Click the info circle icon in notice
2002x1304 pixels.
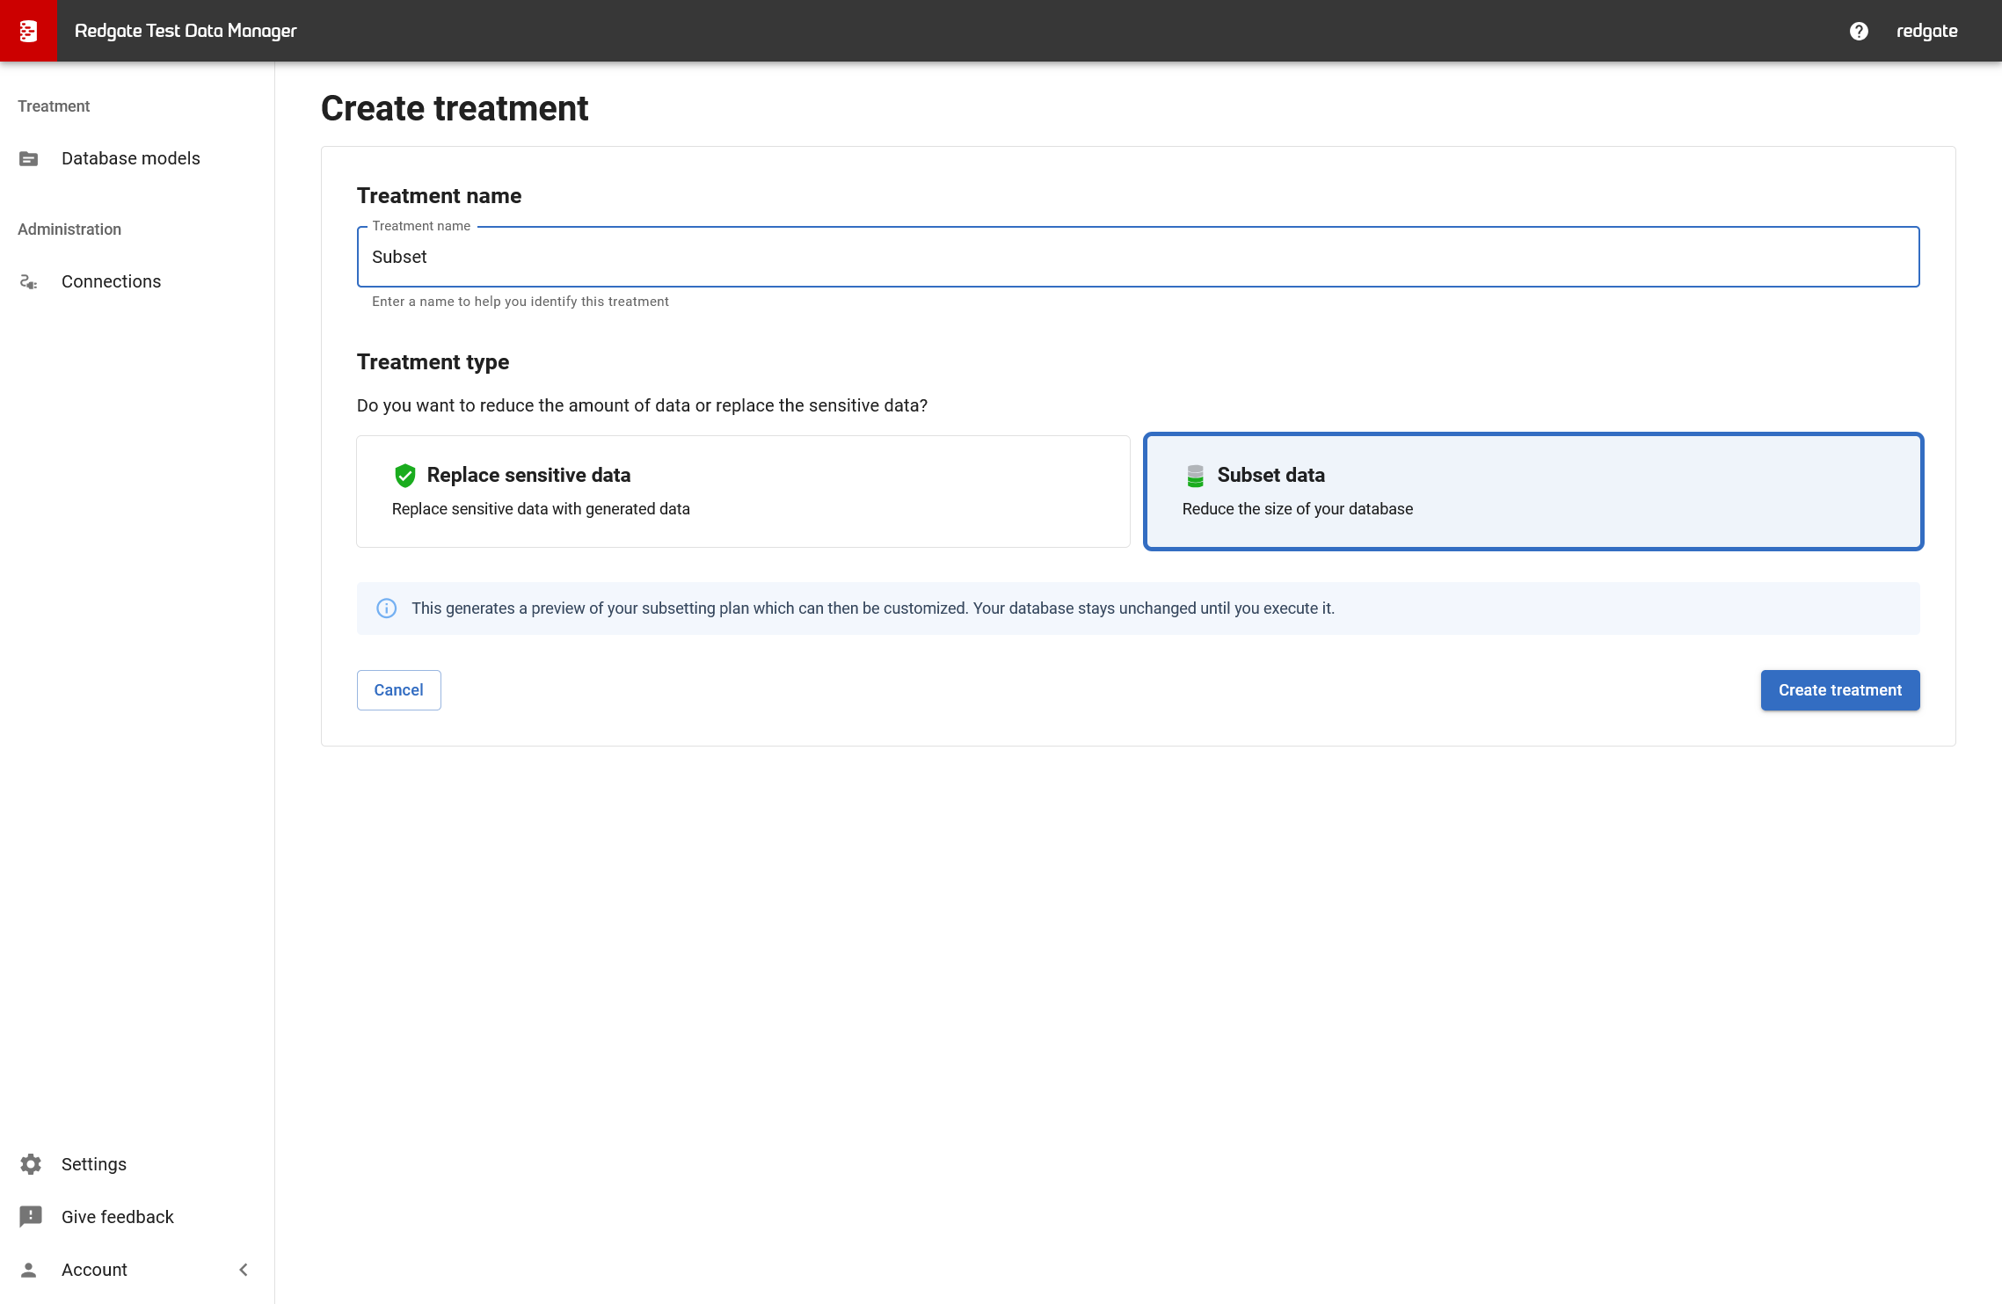tap(386, 608)
